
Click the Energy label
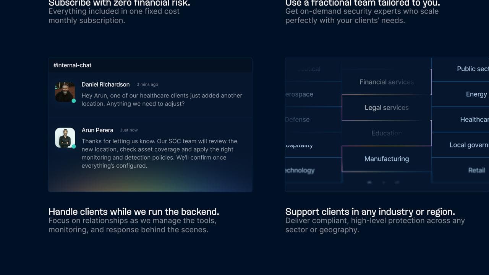click(x=476, y=94)
